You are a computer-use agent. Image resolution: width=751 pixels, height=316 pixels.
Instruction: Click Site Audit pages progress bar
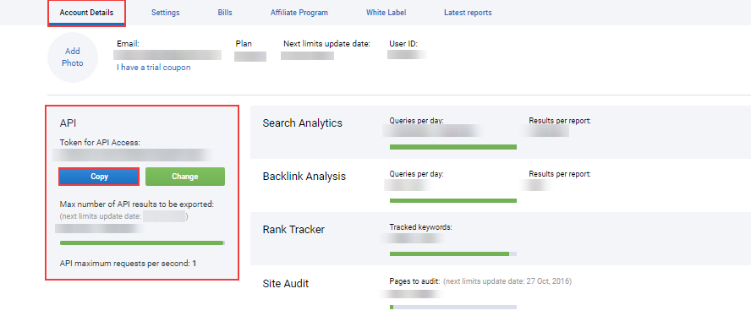pyautogui.click(x=453, y=307)
